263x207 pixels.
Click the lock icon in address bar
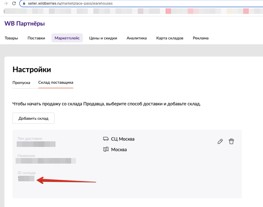(24, 3)
